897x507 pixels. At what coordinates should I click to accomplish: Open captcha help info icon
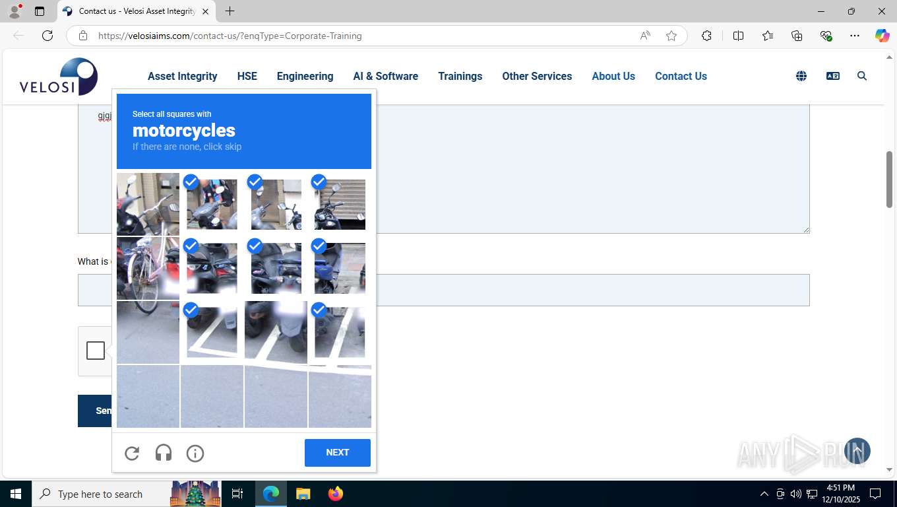(x=195, y=453)
